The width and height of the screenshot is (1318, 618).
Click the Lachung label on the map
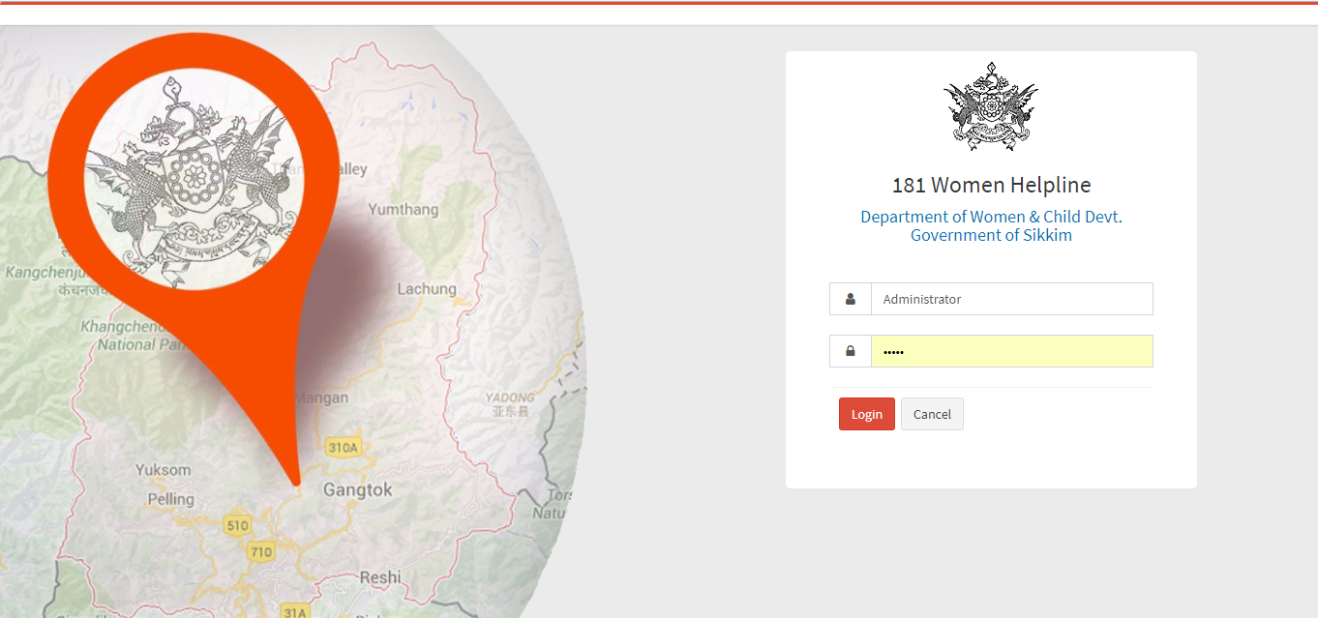(x=427, y=288)
